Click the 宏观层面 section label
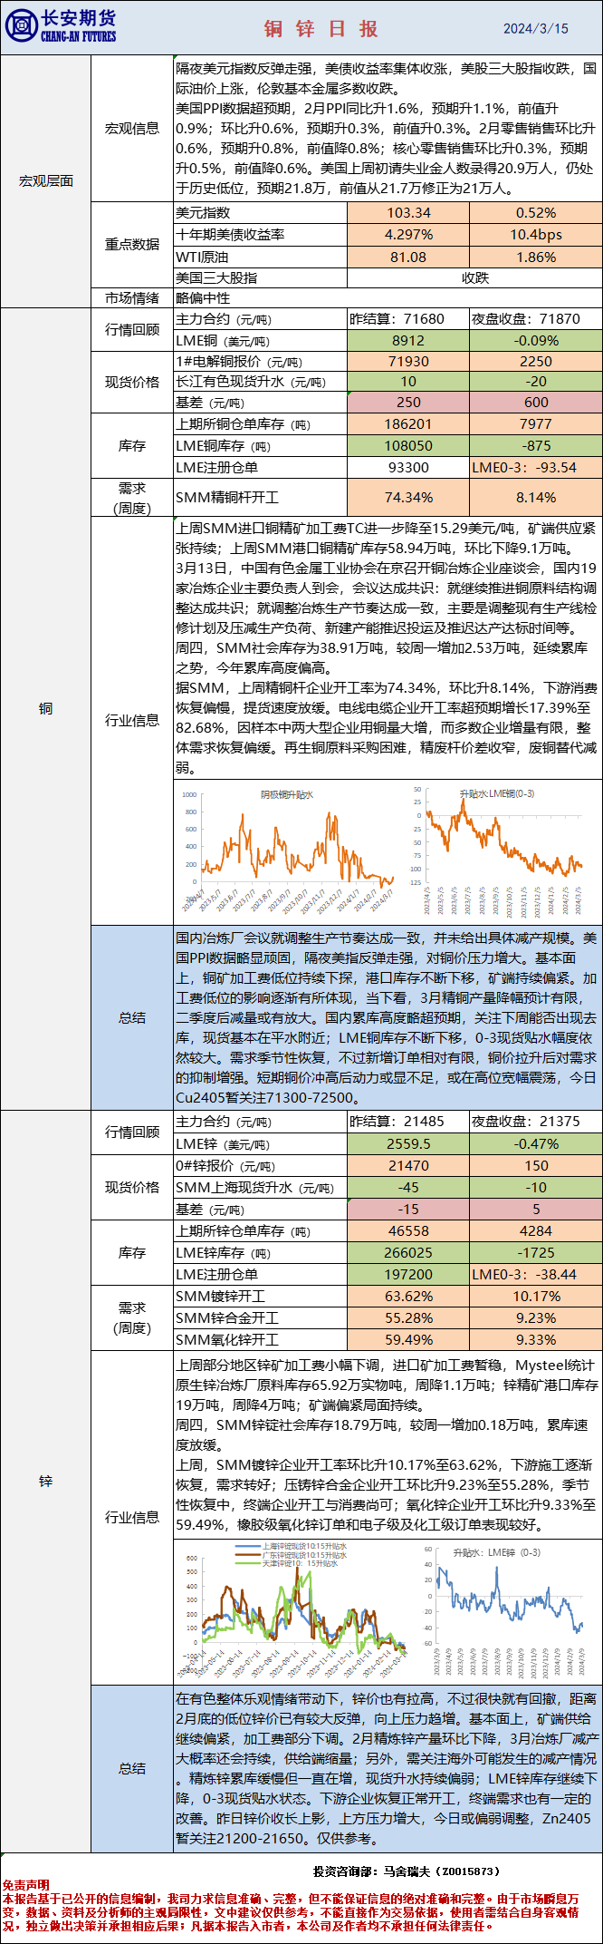603x1944 pixels. [46, 180]
